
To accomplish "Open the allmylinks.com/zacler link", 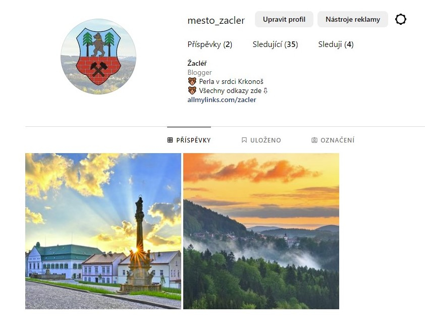I will [222, 100].
